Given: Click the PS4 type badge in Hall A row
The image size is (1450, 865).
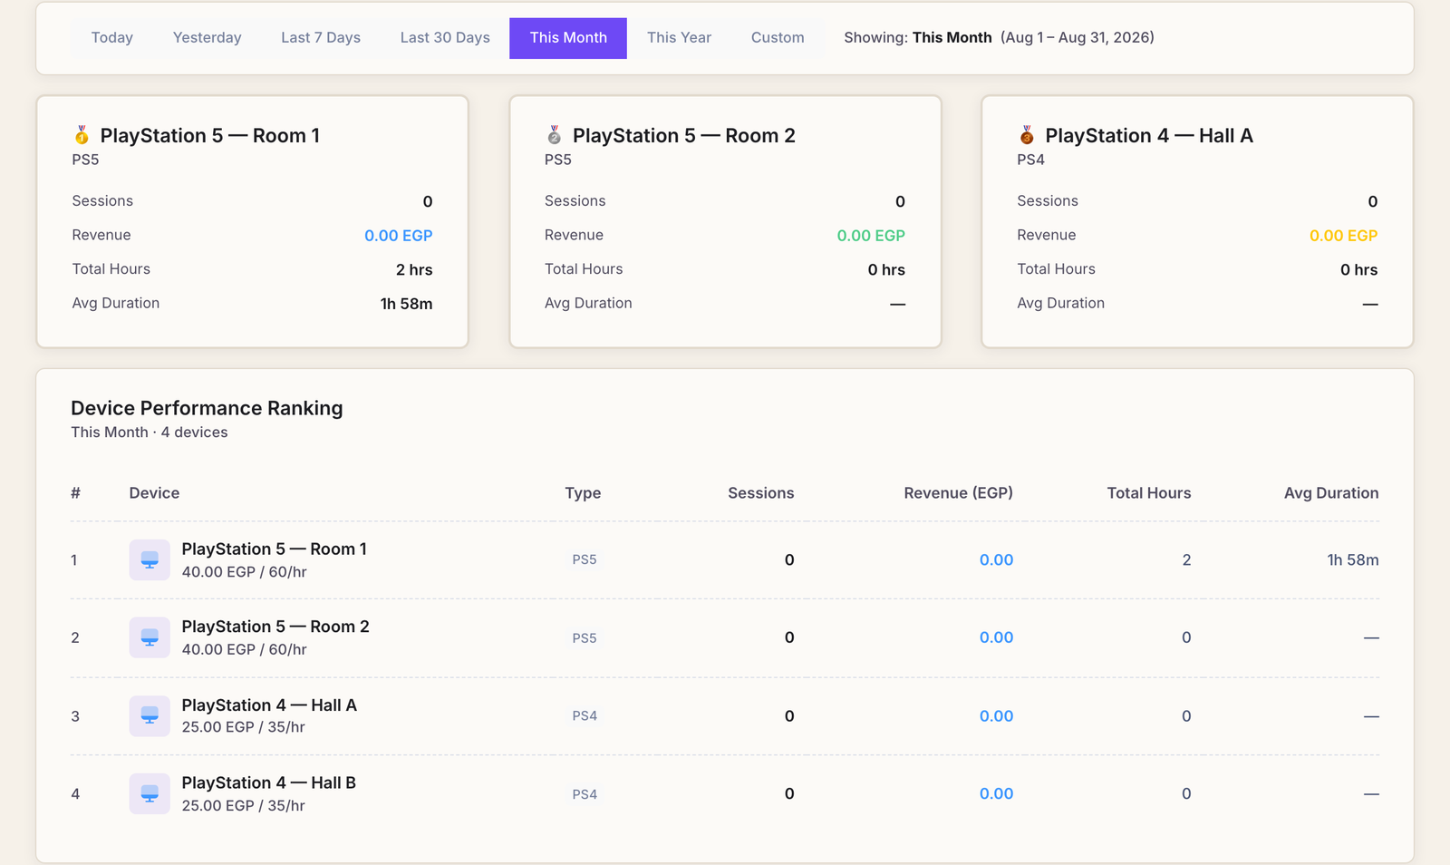Looking at the screenshot, I should coord(585,716).
